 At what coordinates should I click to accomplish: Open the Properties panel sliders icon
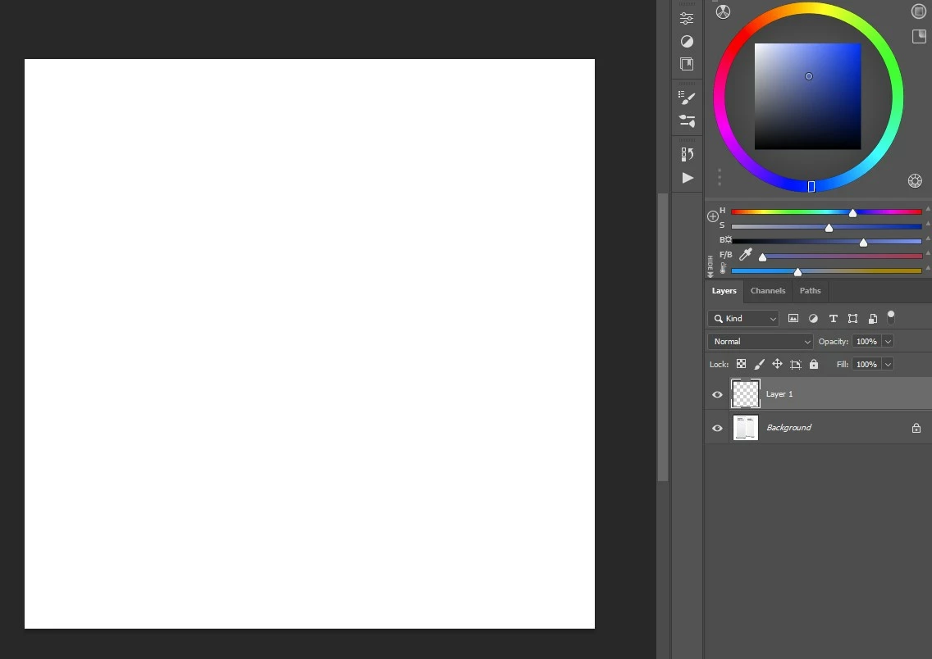(x=687, y=18)
